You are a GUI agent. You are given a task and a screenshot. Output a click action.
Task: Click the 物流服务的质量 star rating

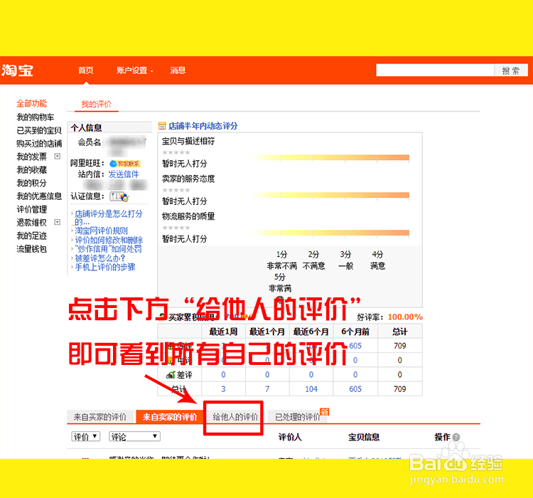click(176, 228)
